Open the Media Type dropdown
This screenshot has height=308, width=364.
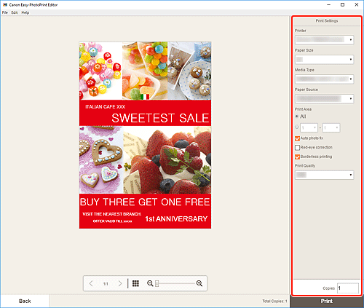[325, 79]
